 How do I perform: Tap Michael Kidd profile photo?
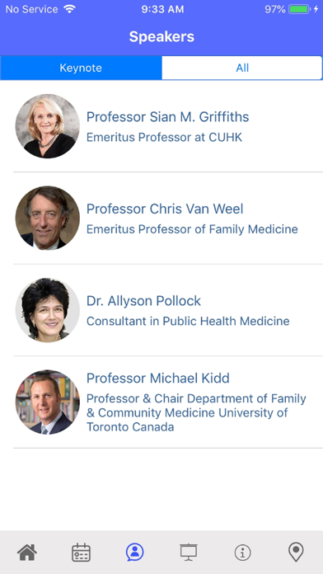click(48, 402)
